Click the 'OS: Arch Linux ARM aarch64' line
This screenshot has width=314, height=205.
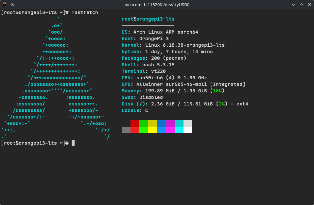click(160, 32)
